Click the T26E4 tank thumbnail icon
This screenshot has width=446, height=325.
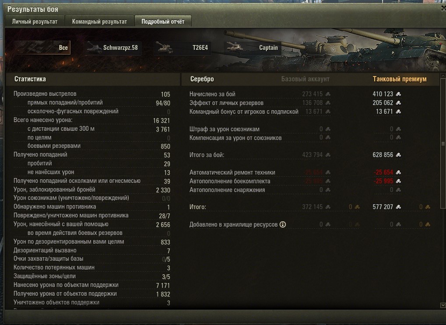(164, 48)
